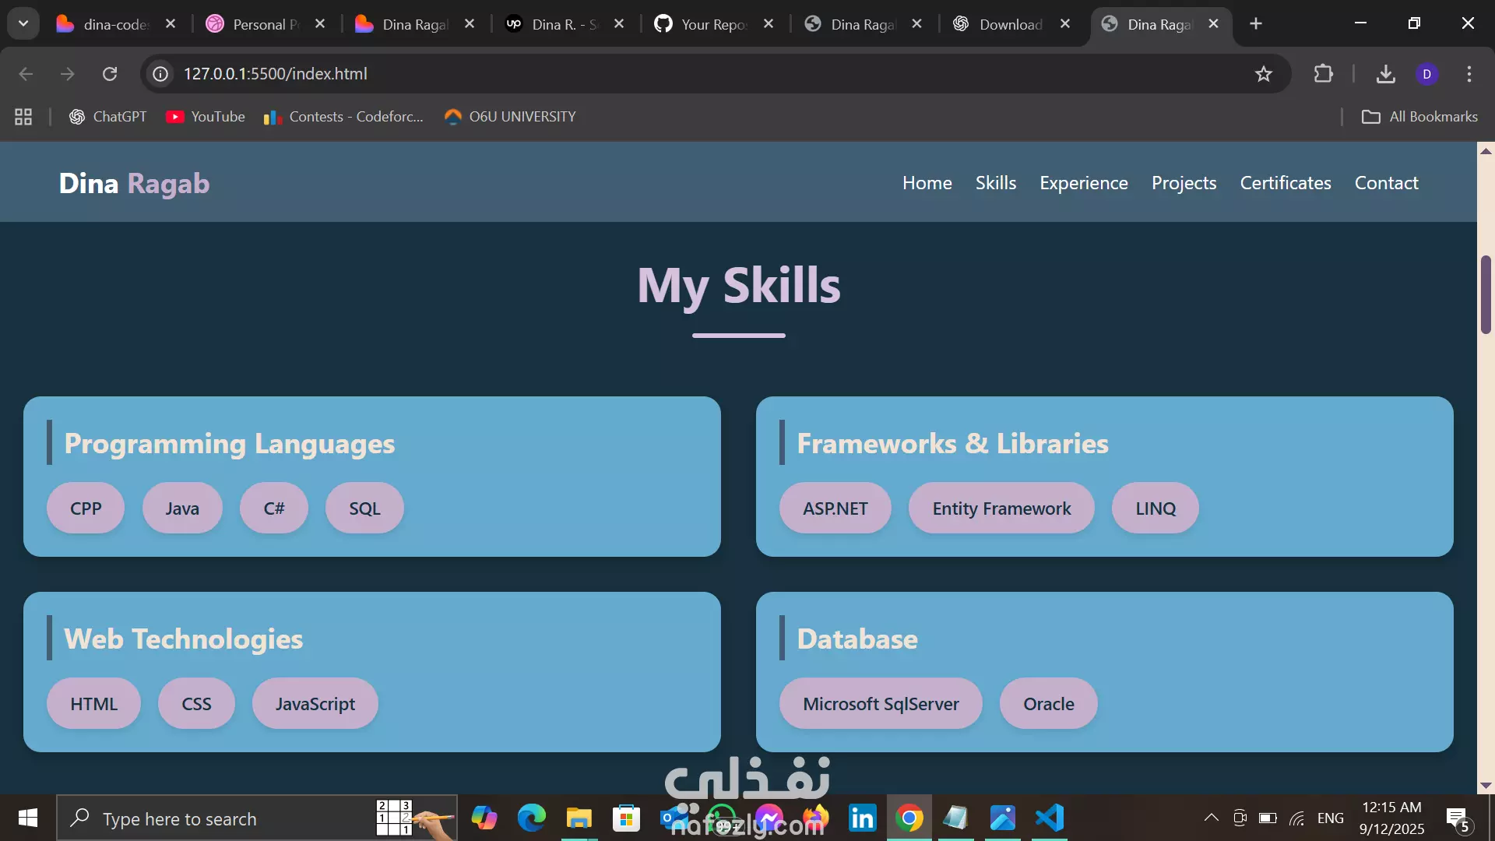Open Chrome downloads icon
Image resolution: width=1495 pixels, height=841 pixels.
pos(1385,74)
